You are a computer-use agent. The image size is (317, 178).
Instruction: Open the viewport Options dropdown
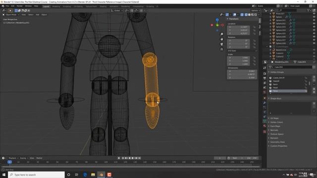point(255,10)
